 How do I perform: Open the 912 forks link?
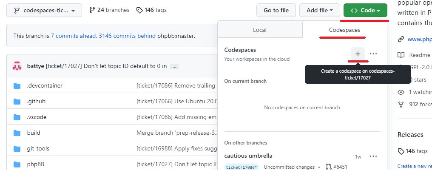tap(421, 104)
